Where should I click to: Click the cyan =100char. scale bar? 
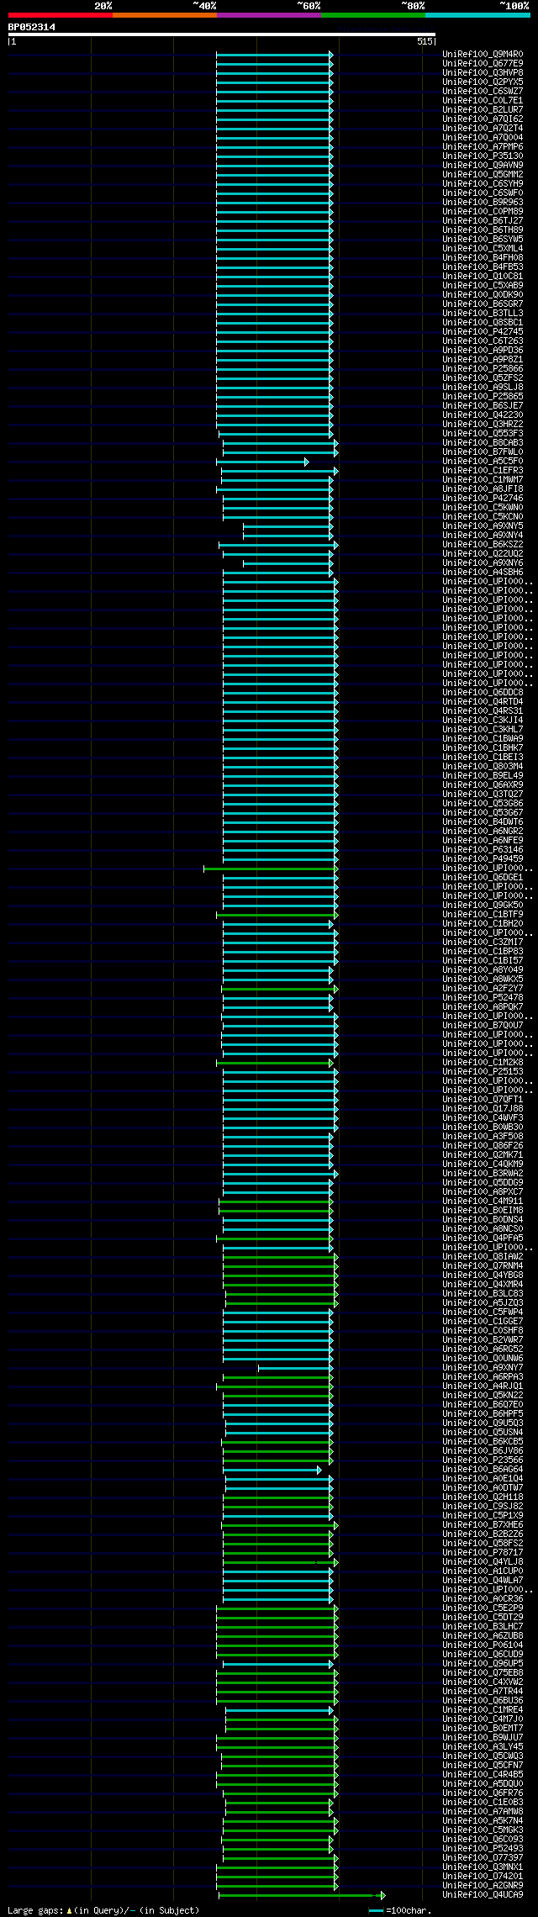pyautogui.click(x=376, y=1911)
